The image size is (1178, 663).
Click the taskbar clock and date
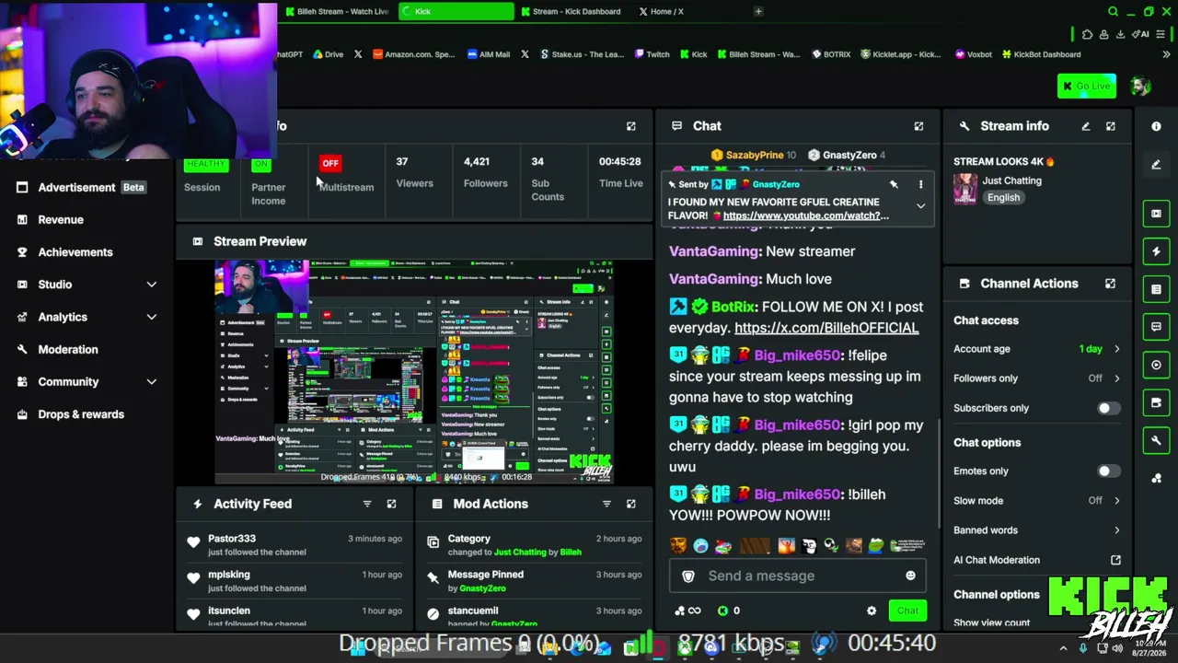click(x=1149, y=648)
